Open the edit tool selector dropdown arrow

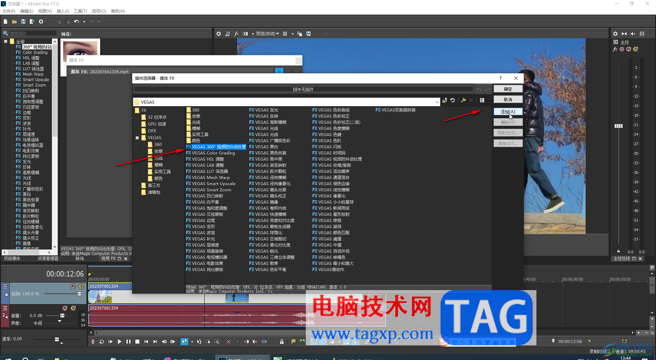pos(192,342)
